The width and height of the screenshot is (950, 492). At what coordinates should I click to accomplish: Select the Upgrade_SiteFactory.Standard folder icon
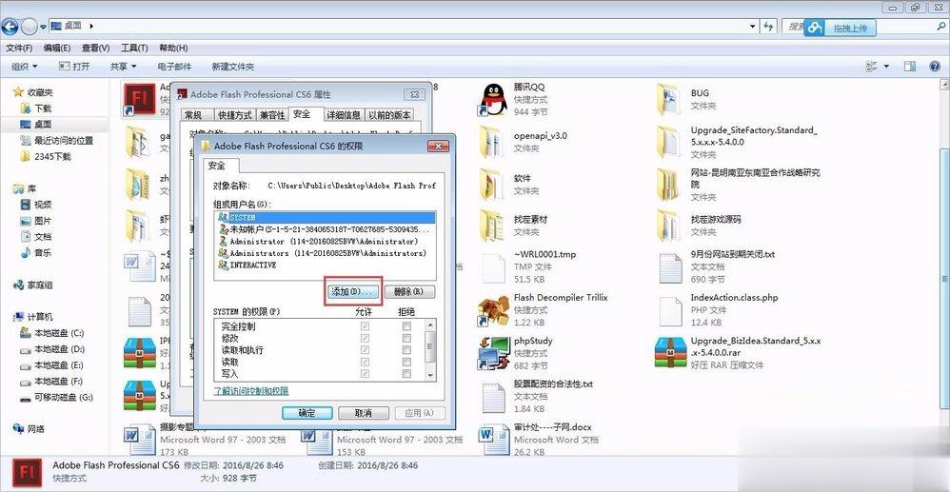coord(670,142)
